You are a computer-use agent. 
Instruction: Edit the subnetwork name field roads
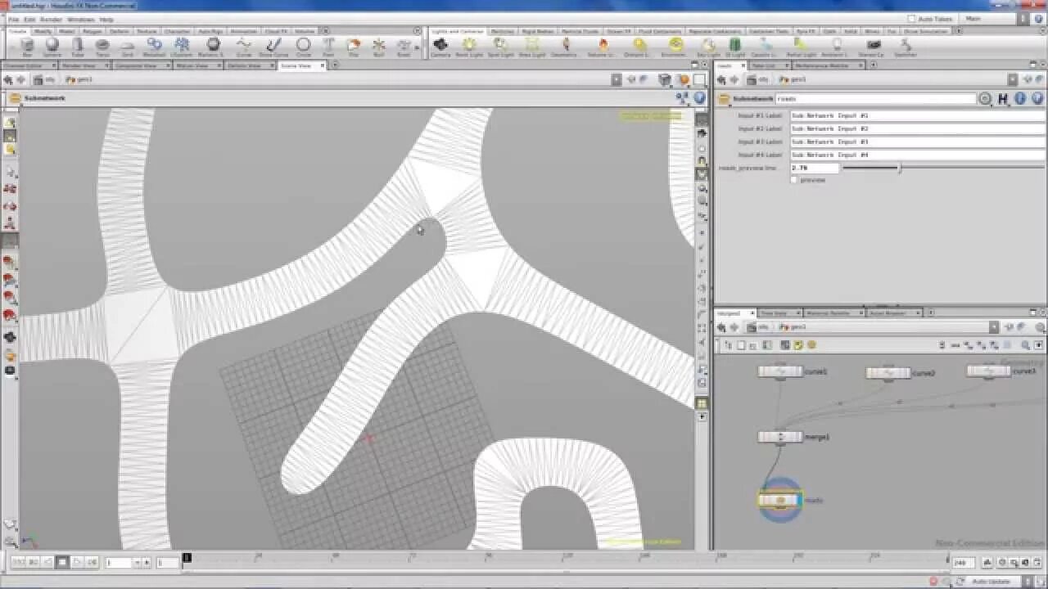pyautogui.click(x=875, y=98)
